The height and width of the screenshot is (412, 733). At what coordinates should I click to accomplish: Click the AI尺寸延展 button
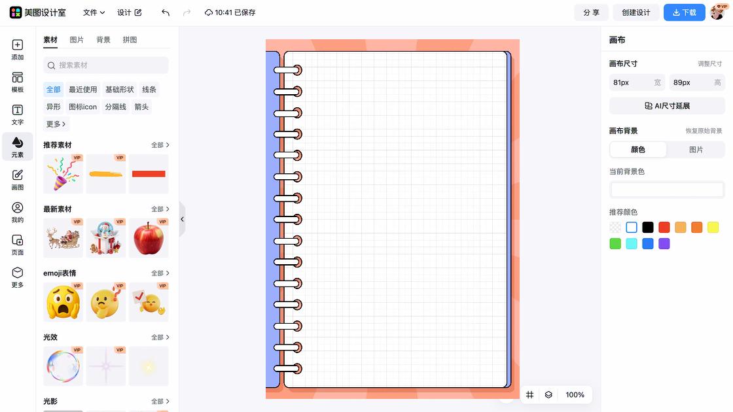tap(667, 106)
